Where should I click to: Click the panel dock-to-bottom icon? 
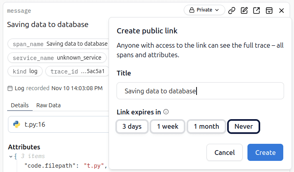(269, 10)
